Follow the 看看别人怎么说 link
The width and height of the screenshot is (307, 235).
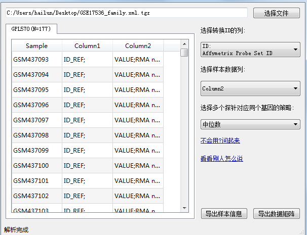(x=222, y=158)
